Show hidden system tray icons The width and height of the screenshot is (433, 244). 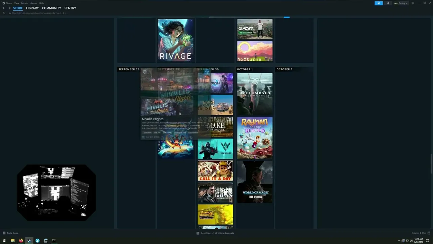tap(399, 241)
